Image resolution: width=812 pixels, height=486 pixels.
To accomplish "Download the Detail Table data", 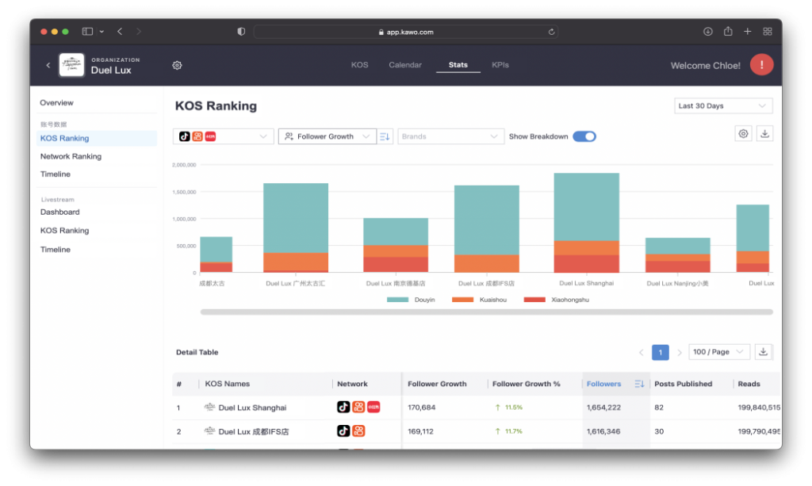I will point(764,352).
